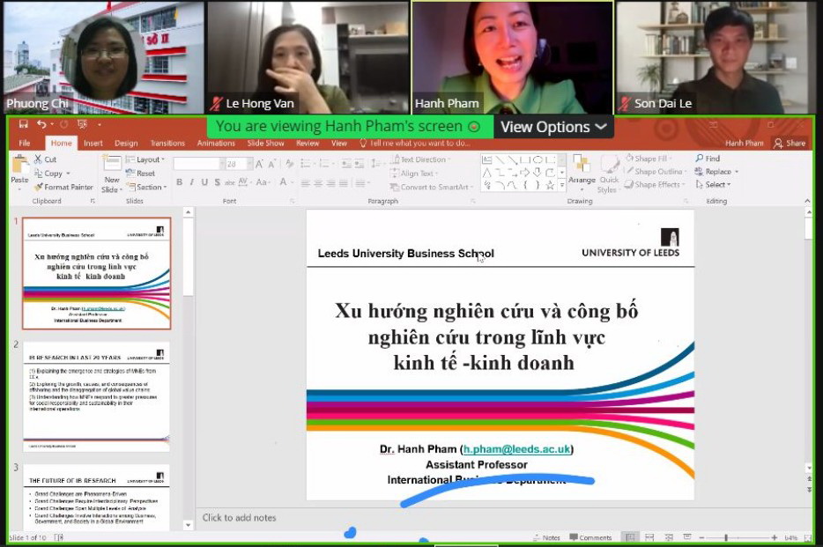Choose the star shape in shapes gallery
This screenshot has height=547, width=823.
click(550, 185)
